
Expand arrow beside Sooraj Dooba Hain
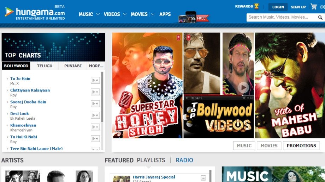tap(7, 102)
